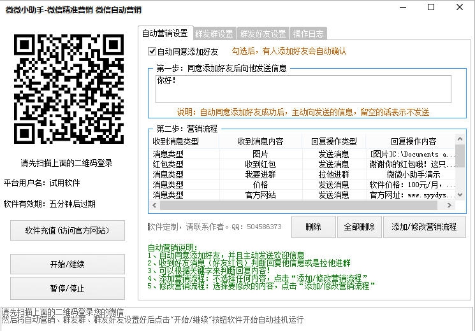Viewport: 475px width, 331px height.
Task: Click the 暂停/停止 button
Action: coord(68,288)
